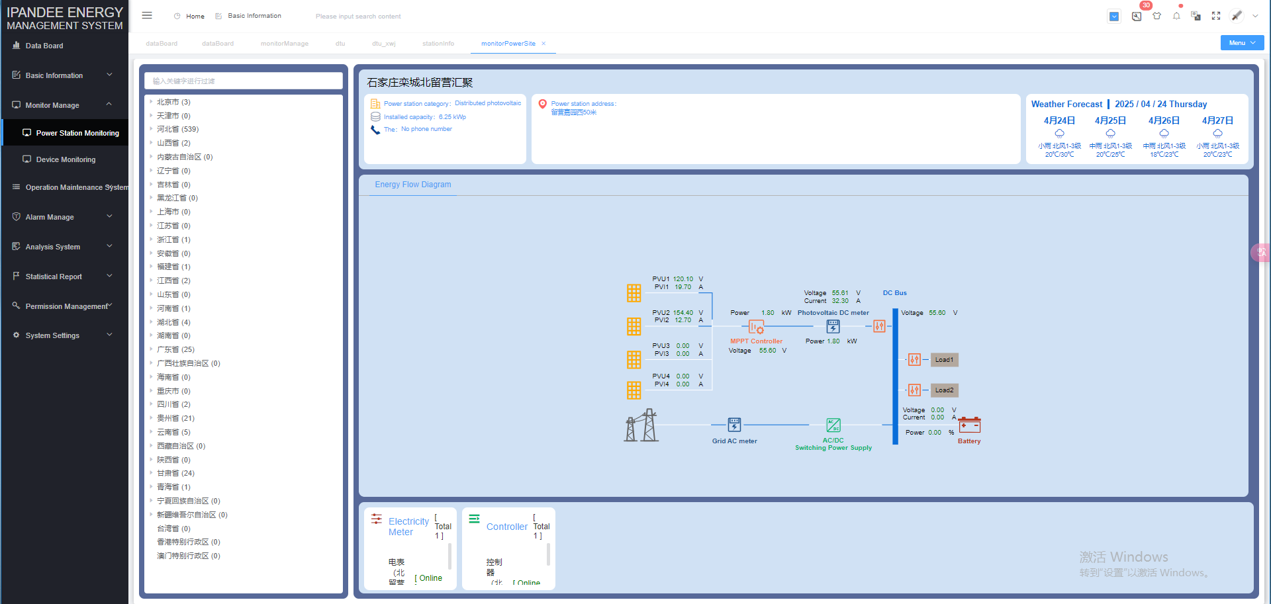
Task: Toggle the switch icon beside Load1
Action: click(914, 360)
